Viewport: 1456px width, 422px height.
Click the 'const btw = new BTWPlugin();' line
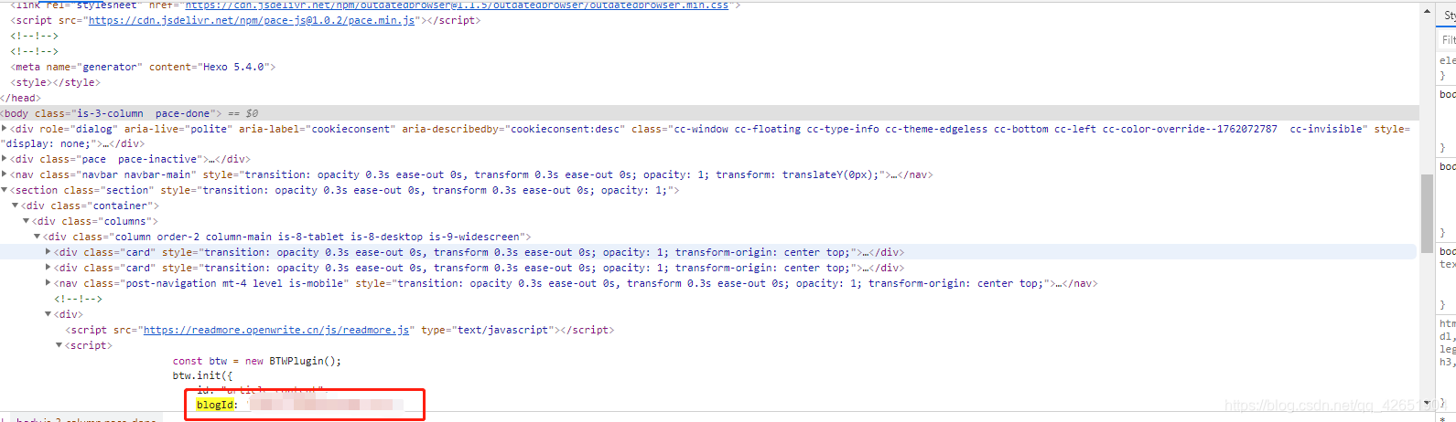point(257,361)
